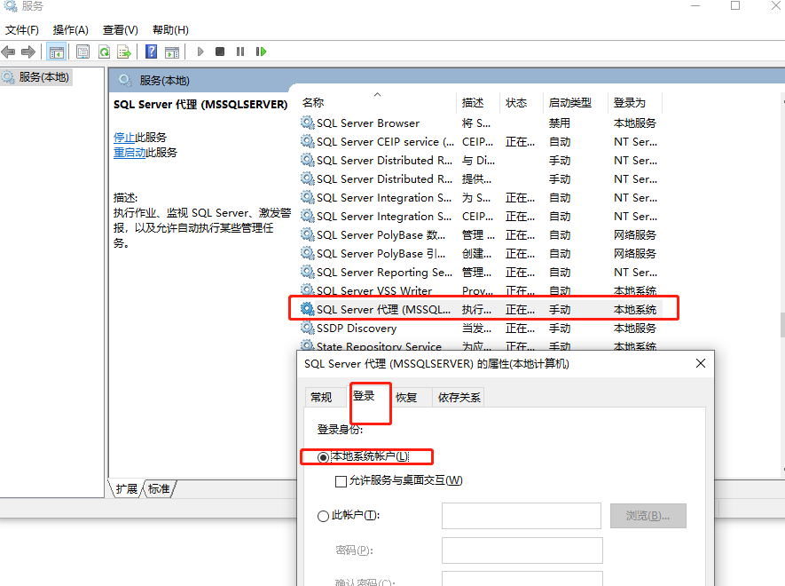Select the 服务(本地) tree node
The image size is (785, 586).
coord(36,77)
